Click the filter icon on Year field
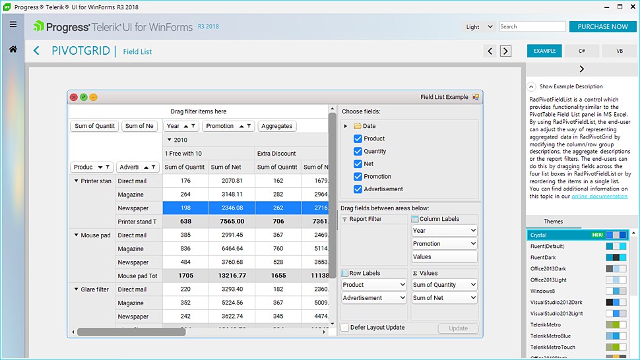This screenshot has height=360, width=640. 194,126
